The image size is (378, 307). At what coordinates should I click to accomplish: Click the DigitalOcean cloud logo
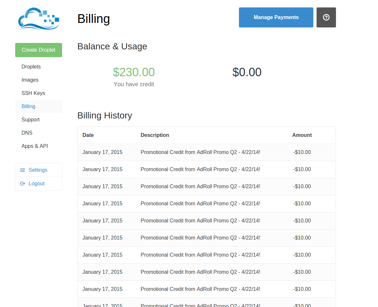[38, 18]
